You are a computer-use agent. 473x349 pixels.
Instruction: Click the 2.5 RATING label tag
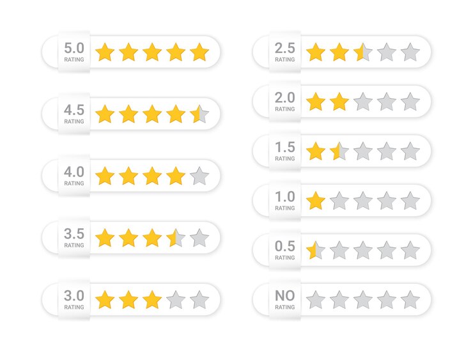pos(285,52)
